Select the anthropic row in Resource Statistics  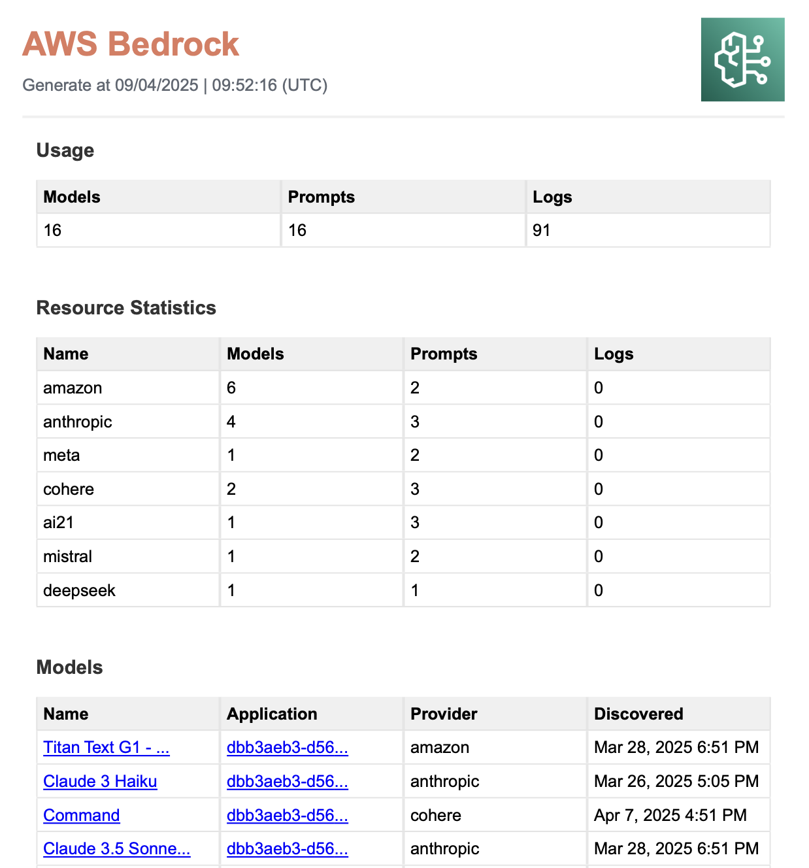(78, 422)
